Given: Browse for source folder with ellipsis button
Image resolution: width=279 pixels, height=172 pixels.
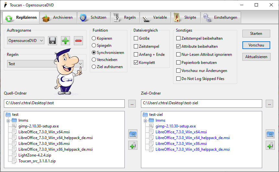Looking at the screenshot, I should pos(132,104).
